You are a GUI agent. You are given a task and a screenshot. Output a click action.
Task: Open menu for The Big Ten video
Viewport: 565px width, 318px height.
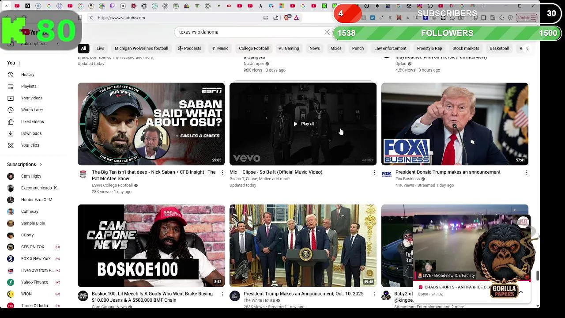pos(222,173)
